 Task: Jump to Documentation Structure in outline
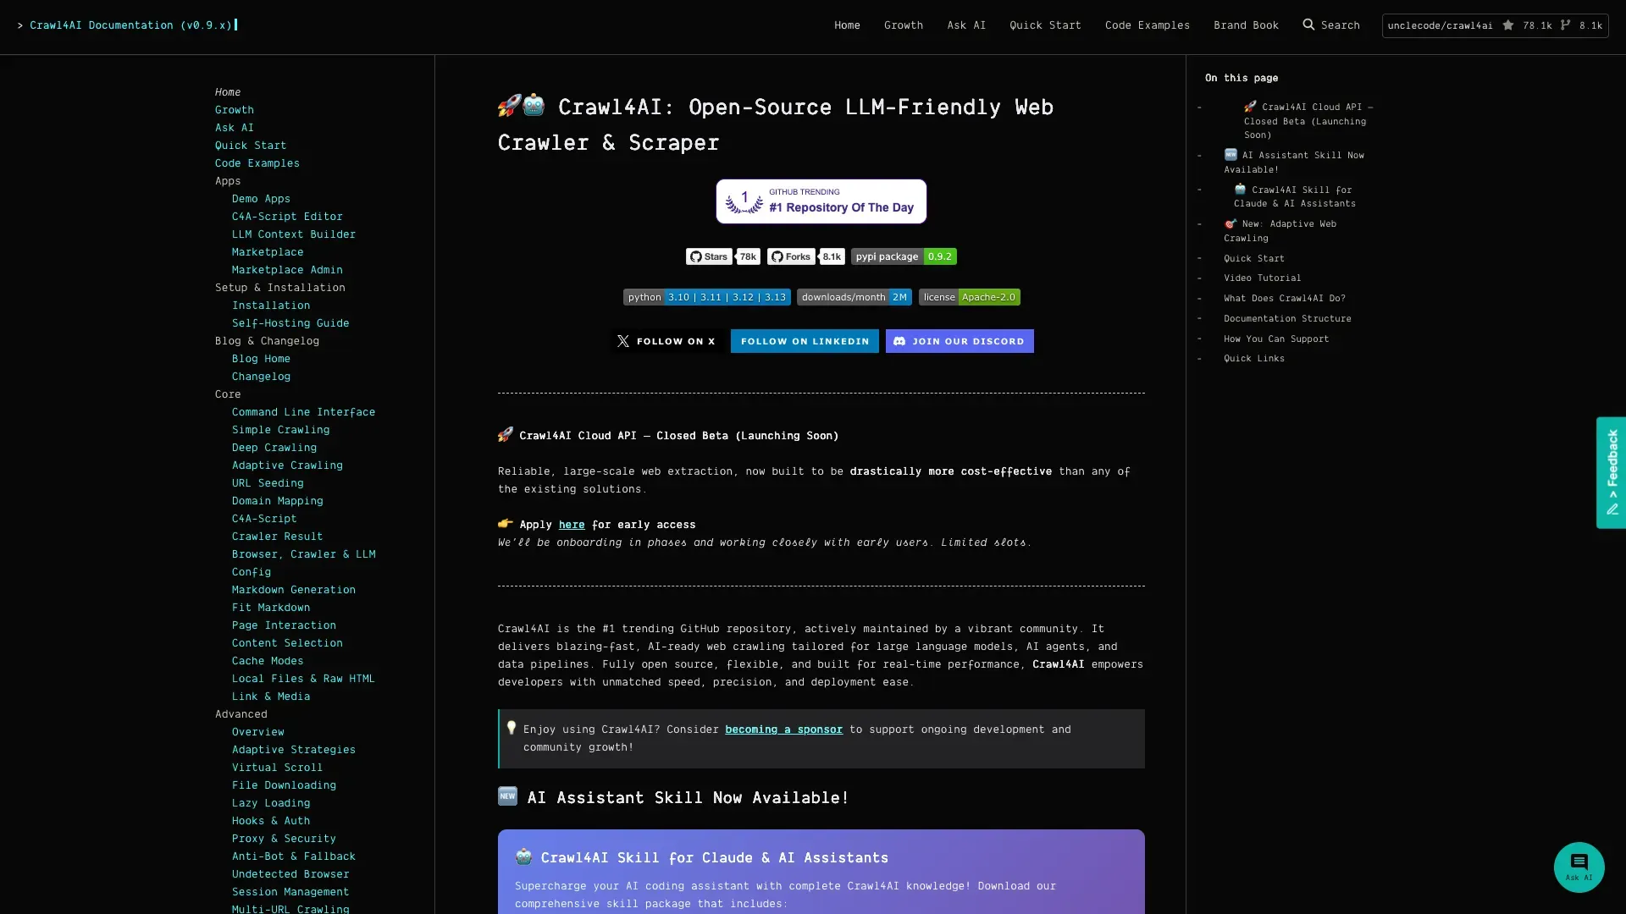pos(1287,318)
